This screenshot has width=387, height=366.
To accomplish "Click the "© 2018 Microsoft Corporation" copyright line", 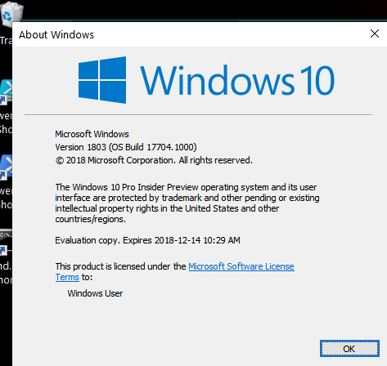I will tap(154, 160).
